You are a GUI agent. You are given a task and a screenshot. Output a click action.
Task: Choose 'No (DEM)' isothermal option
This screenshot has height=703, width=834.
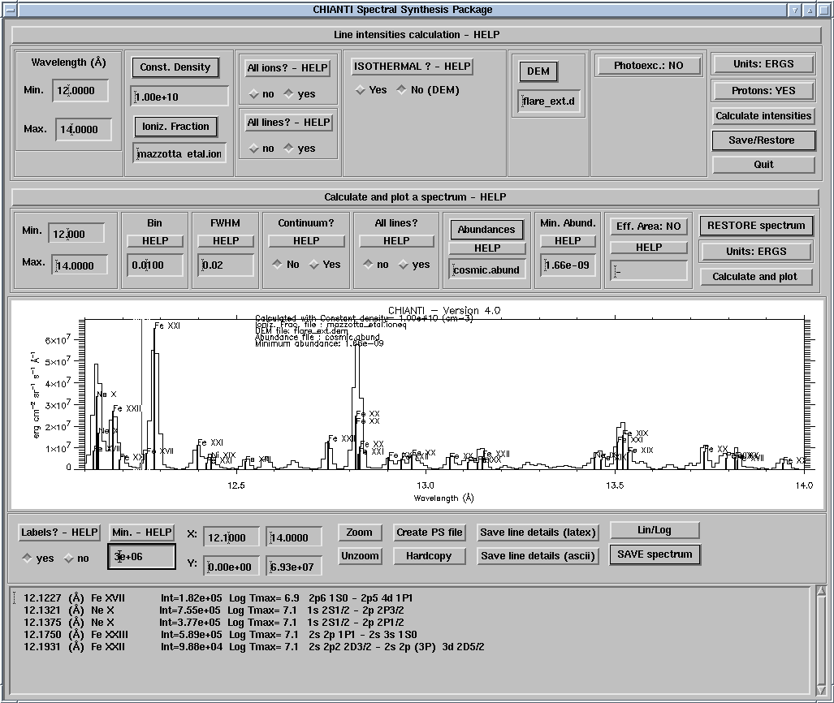[402, 90]
